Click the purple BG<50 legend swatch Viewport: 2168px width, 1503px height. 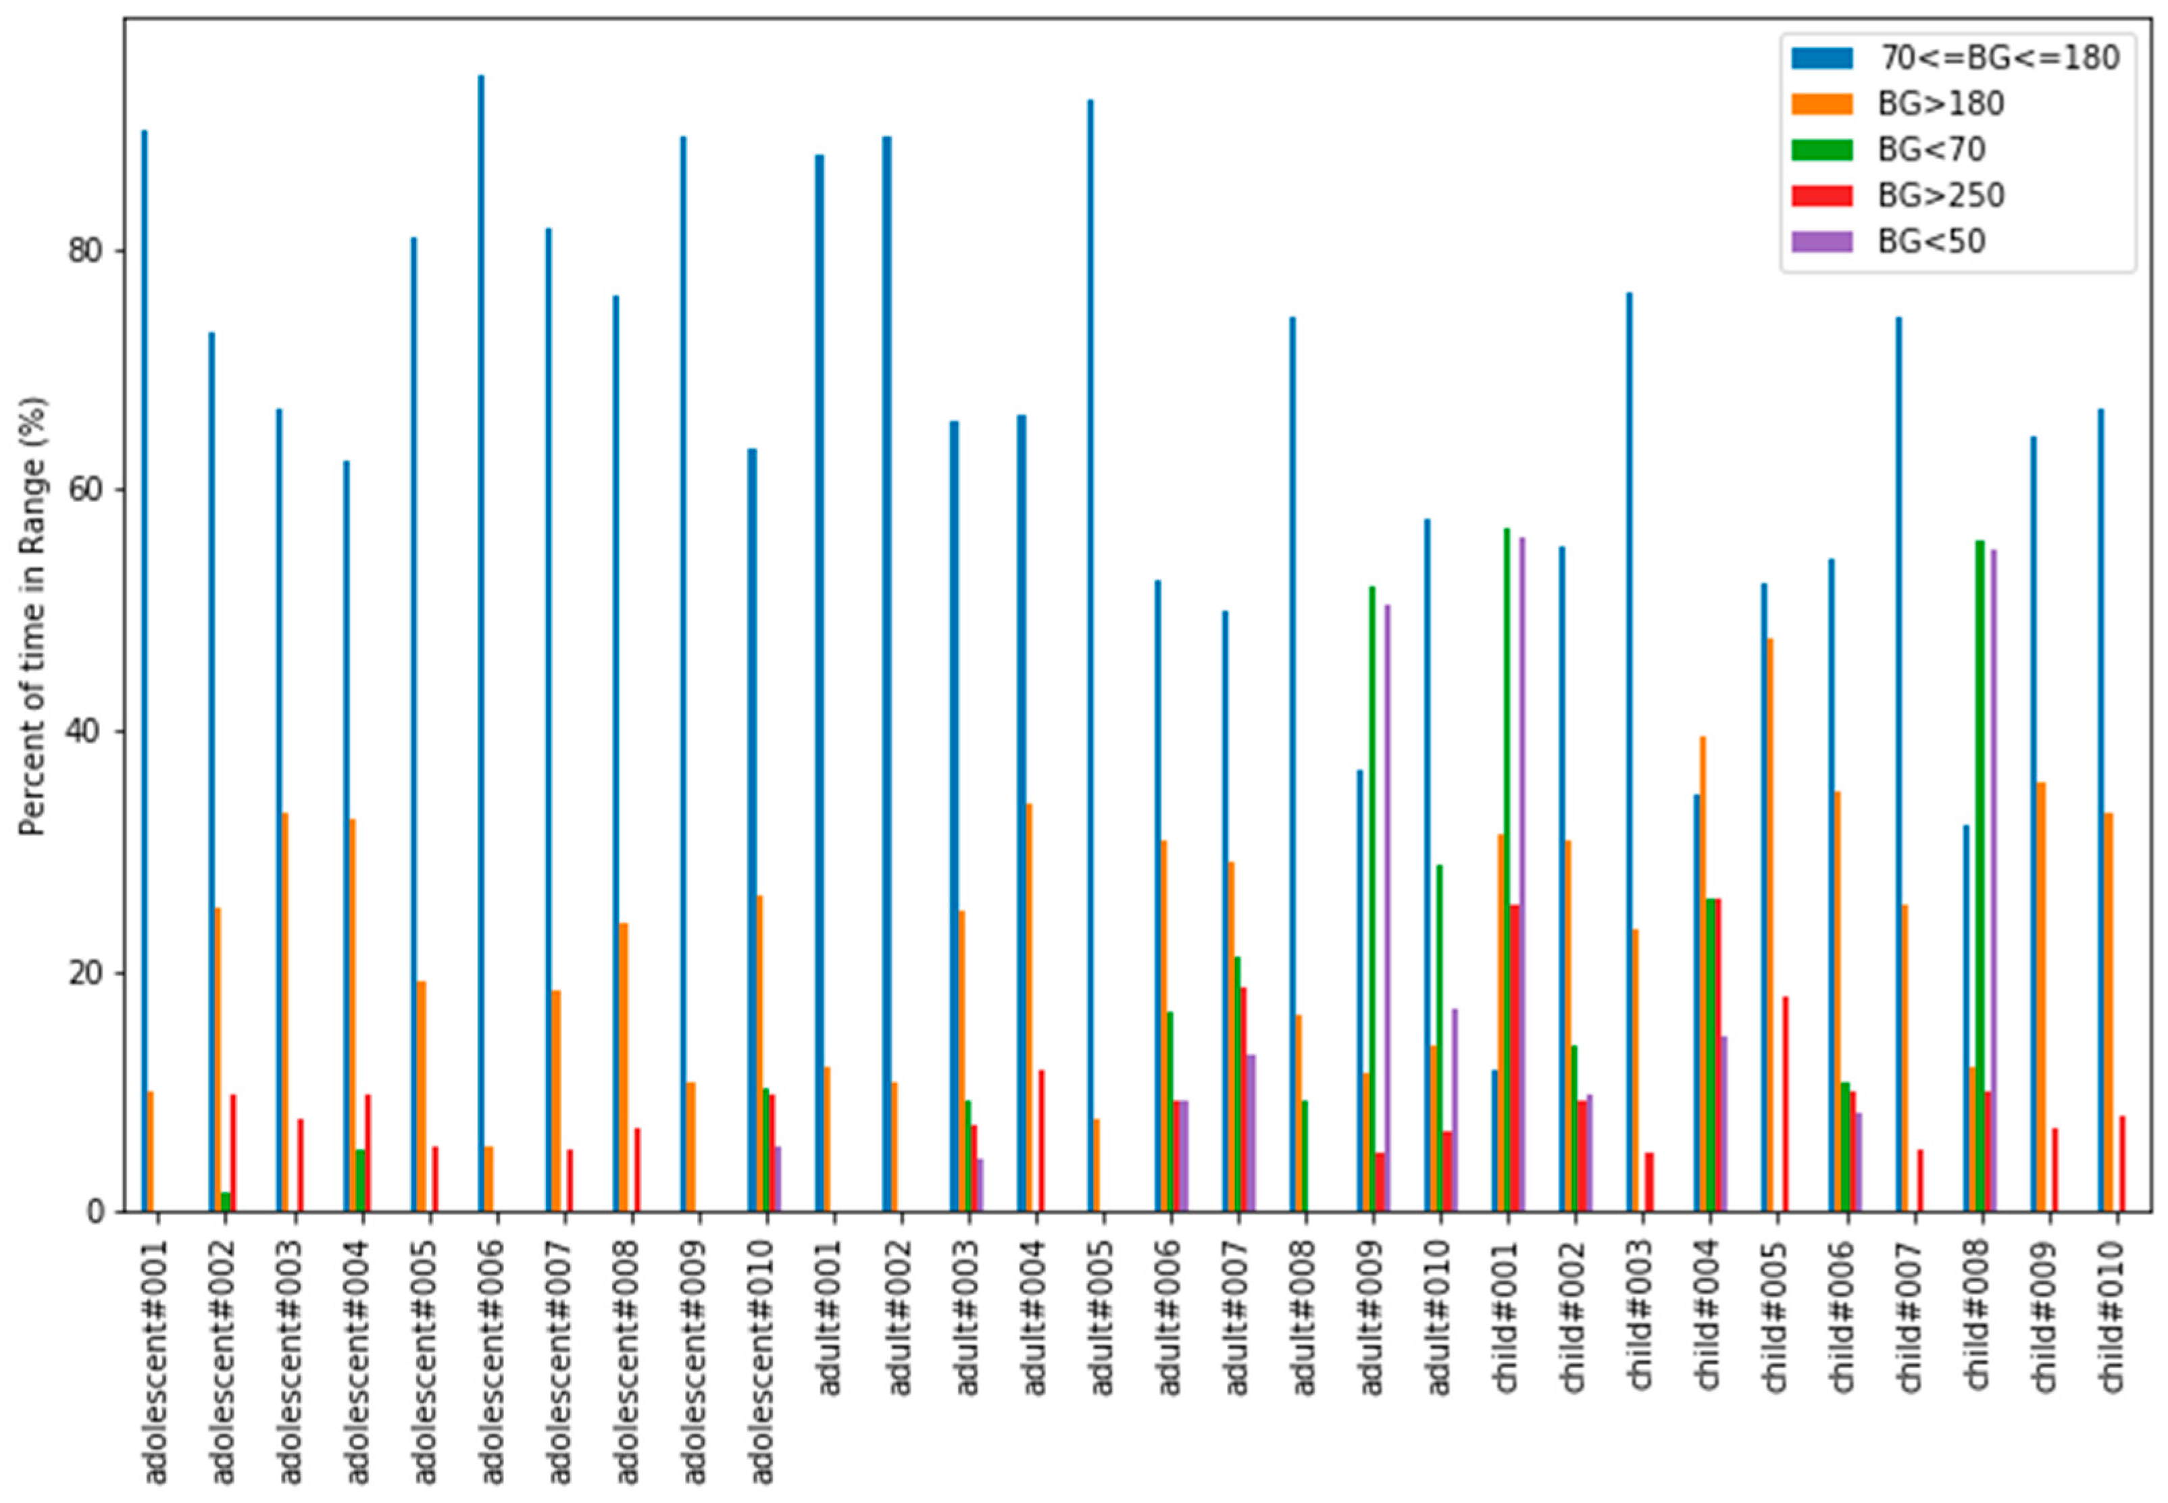pyautogui.click(x=1821, y=242)
